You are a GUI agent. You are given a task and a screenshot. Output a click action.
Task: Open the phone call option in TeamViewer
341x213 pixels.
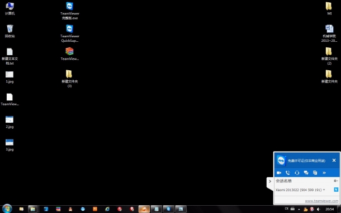(288, 173)
